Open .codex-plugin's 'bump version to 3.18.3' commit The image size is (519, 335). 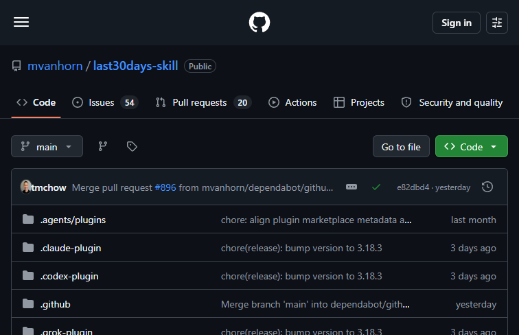tap(301, 276)
